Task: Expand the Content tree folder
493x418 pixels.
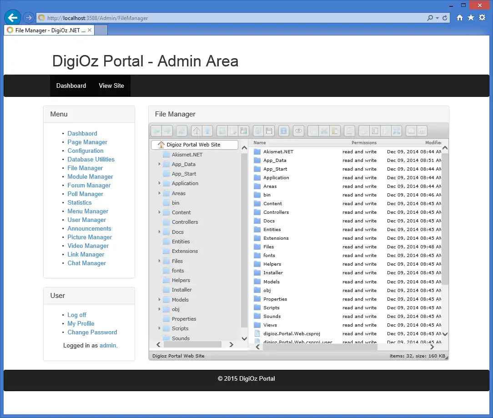Action: click(x=160, y=212)
